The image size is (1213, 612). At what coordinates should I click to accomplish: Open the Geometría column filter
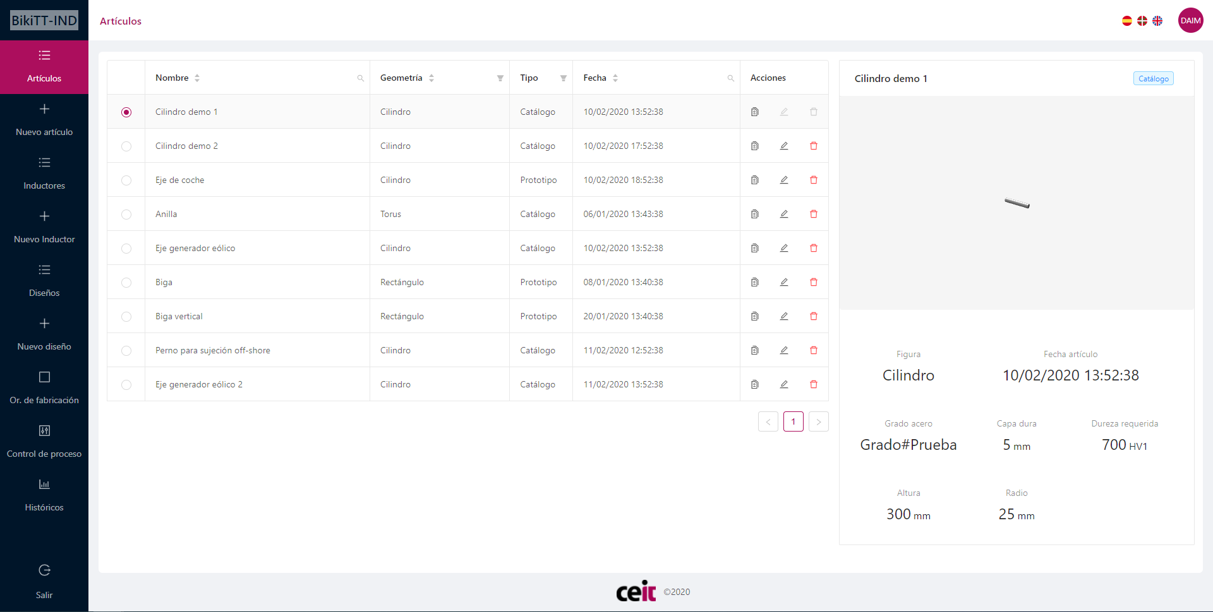point(500,78)
